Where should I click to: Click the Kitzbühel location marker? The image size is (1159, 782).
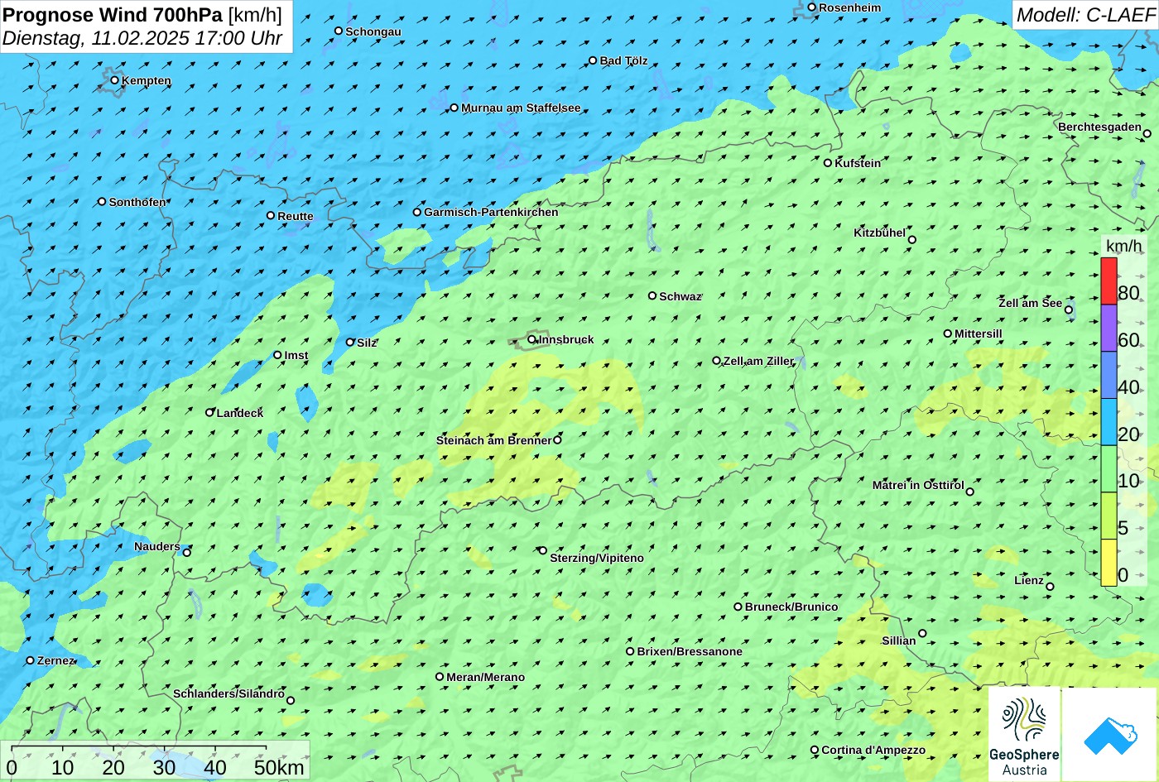[x=912, y=240]
